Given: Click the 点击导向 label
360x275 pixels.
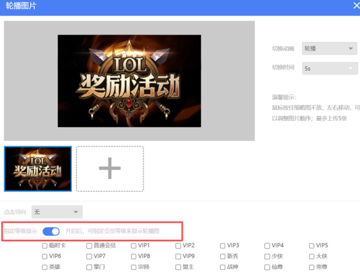Looking at the screenshot, I should tap(15, 212).
